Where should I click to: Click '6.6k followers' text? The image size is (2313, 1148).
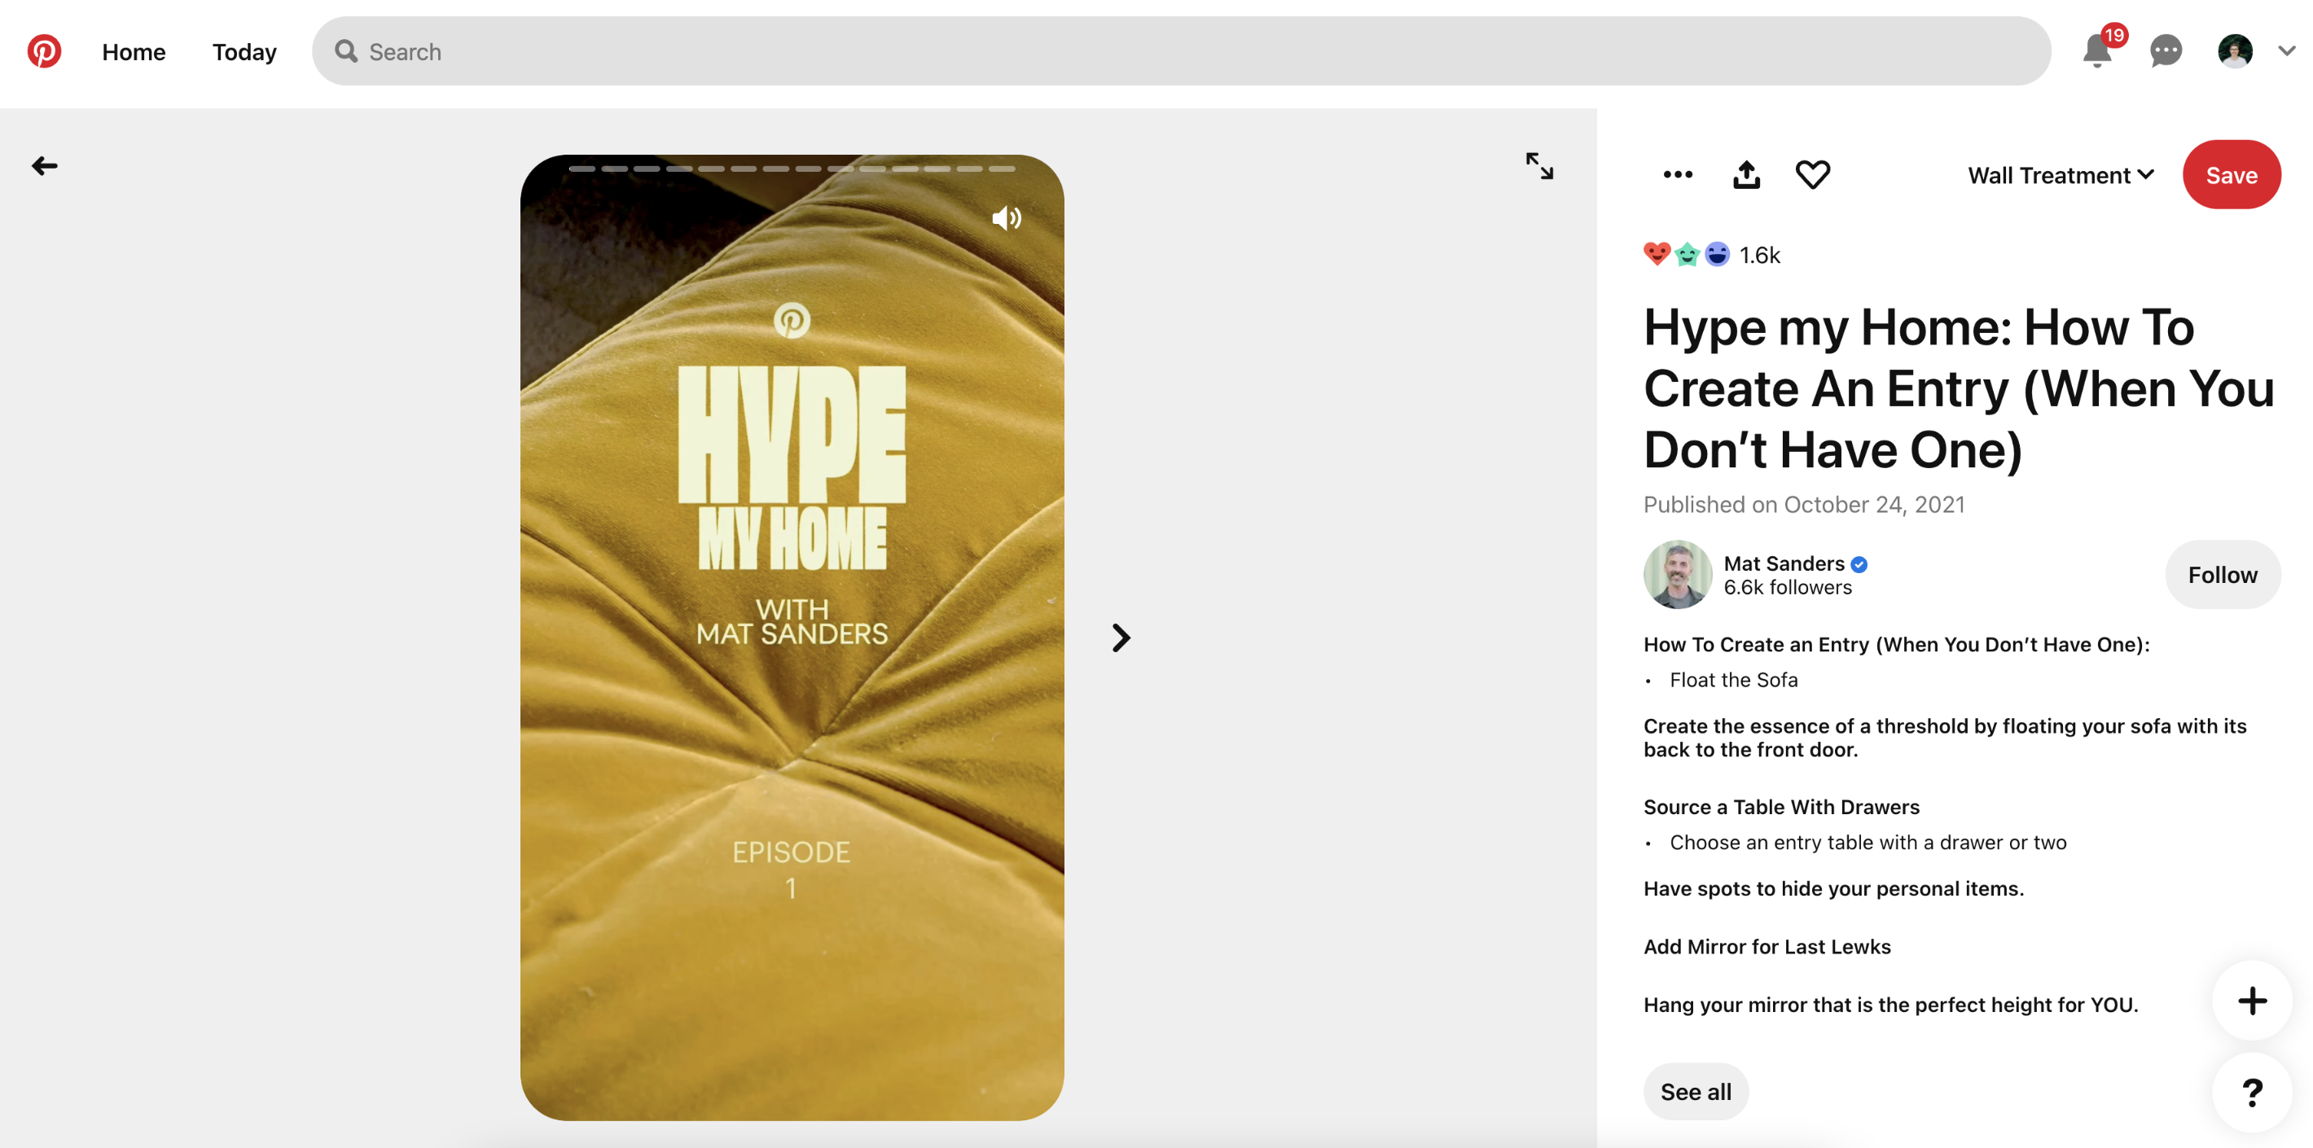coord(1787,587)
